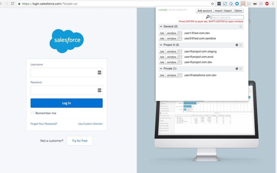Focus the Password input field

click(x=67, y=90)
